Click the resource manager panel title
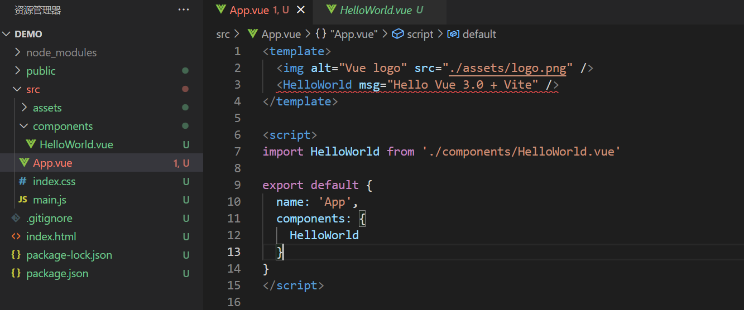 point(38,10)
